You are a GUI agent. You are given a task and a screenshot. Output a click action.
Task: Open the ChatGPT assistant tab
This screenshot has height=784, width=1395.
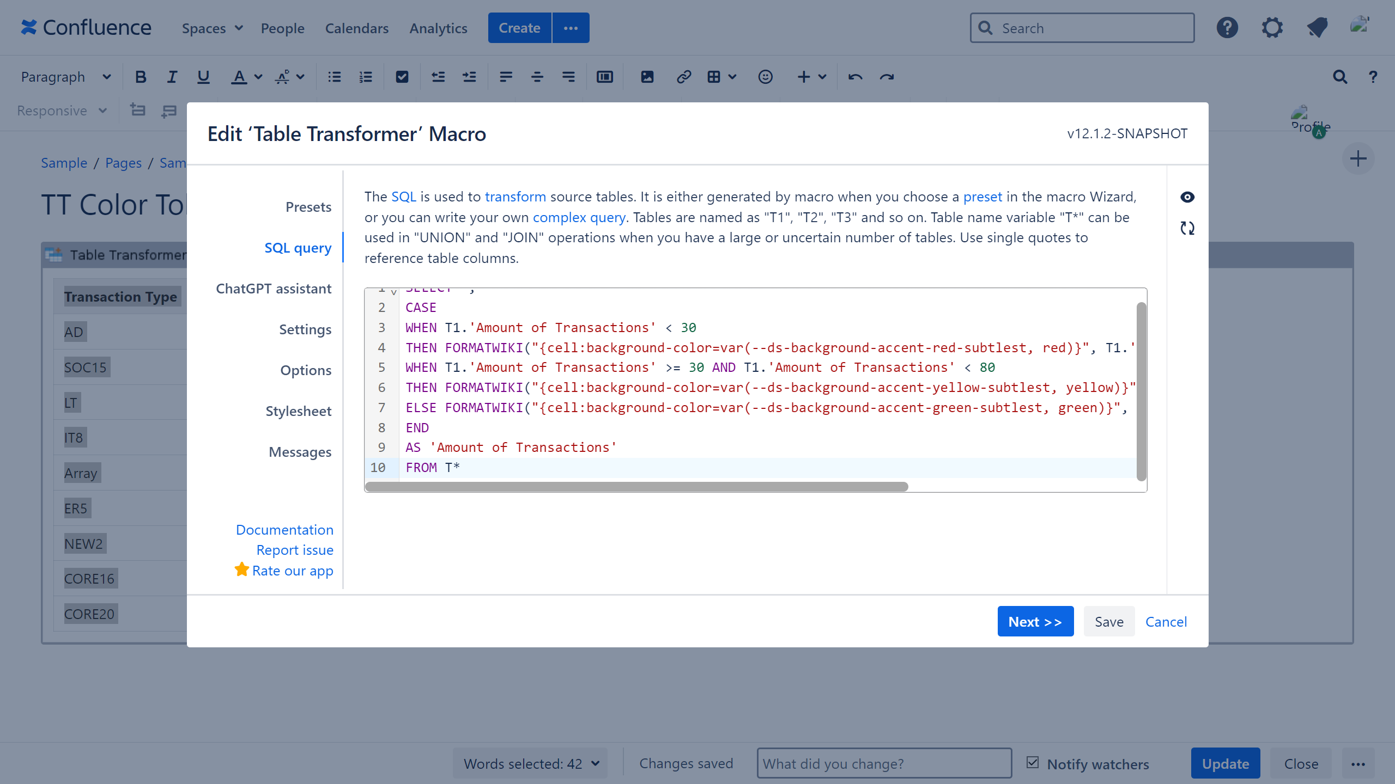[274, 289]
